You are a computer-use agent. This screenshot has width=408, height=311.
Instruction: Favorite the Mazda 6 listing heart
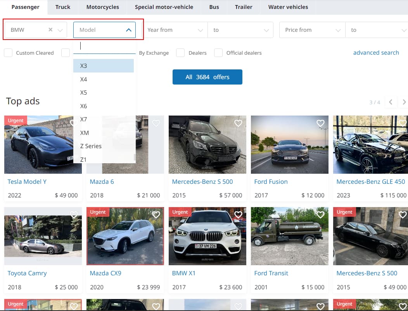point(156,123)
